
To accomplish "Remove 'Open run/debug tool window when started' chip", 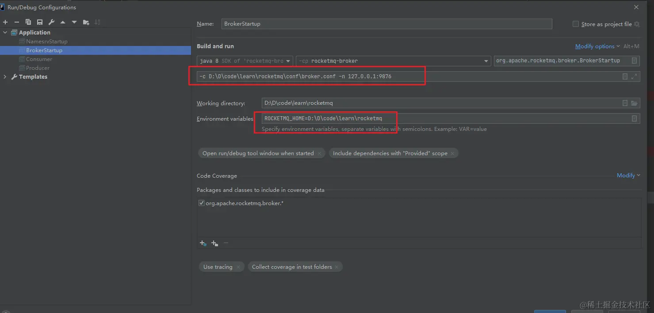I will point(320,153).
